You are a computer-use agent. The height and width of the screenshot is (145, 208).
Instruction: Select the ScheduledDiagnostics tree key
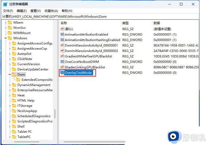coord(34,116)
